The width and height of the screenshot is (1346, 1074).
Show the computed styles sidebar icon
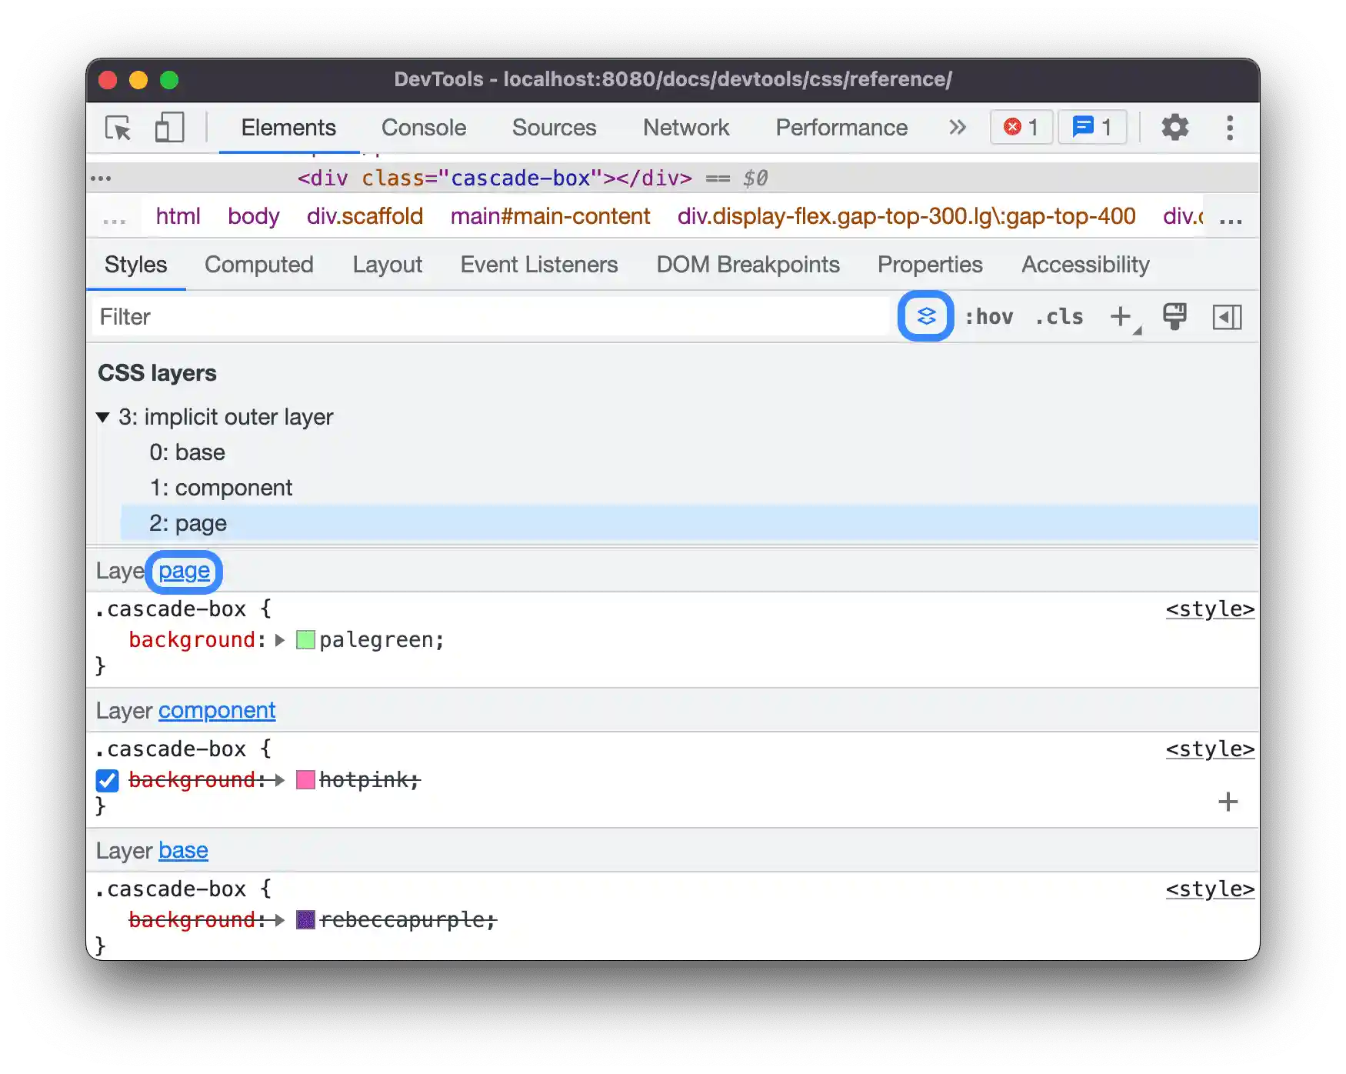[1227, 316]
